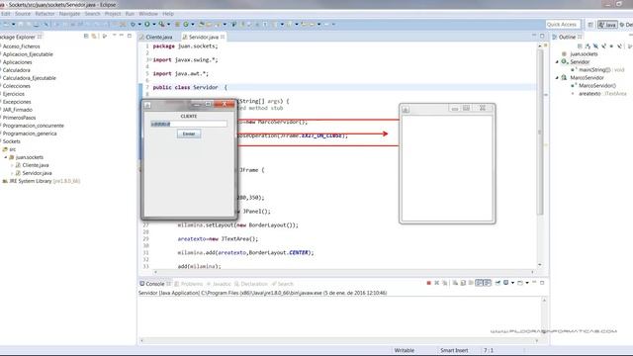The width and height of the screenshot is (633, 356).
Task: Open Package Explorer View Menu triangle
Action: (x=105, y=36)
